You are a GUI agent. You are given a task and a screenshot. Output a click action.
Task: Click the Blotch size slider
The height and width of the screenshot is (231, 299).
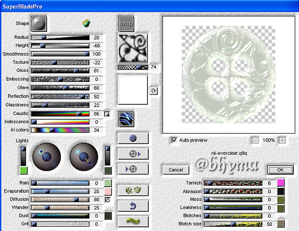[233, 224]
